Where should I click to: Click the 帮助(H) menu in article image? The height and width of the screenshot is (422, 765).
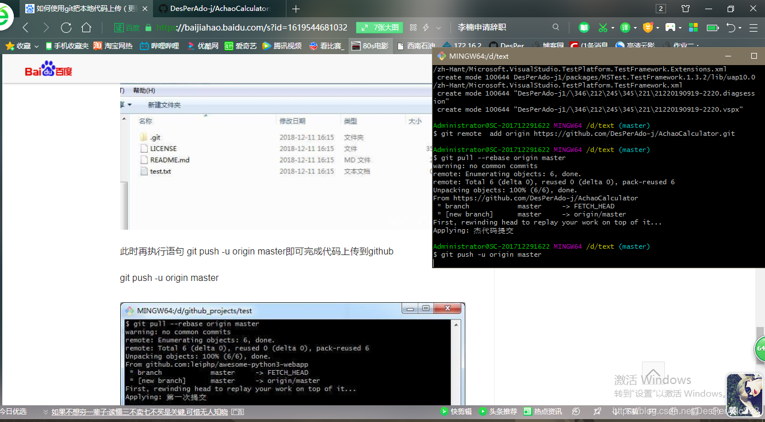(x=144, y=91)
